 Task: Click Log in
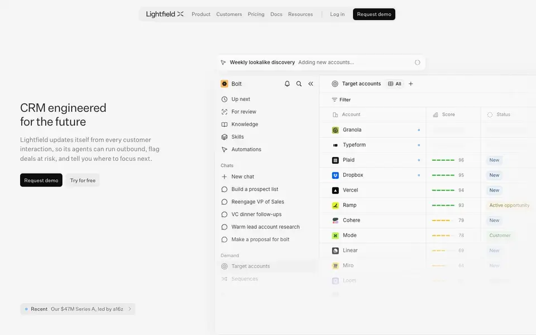point(337,15)
